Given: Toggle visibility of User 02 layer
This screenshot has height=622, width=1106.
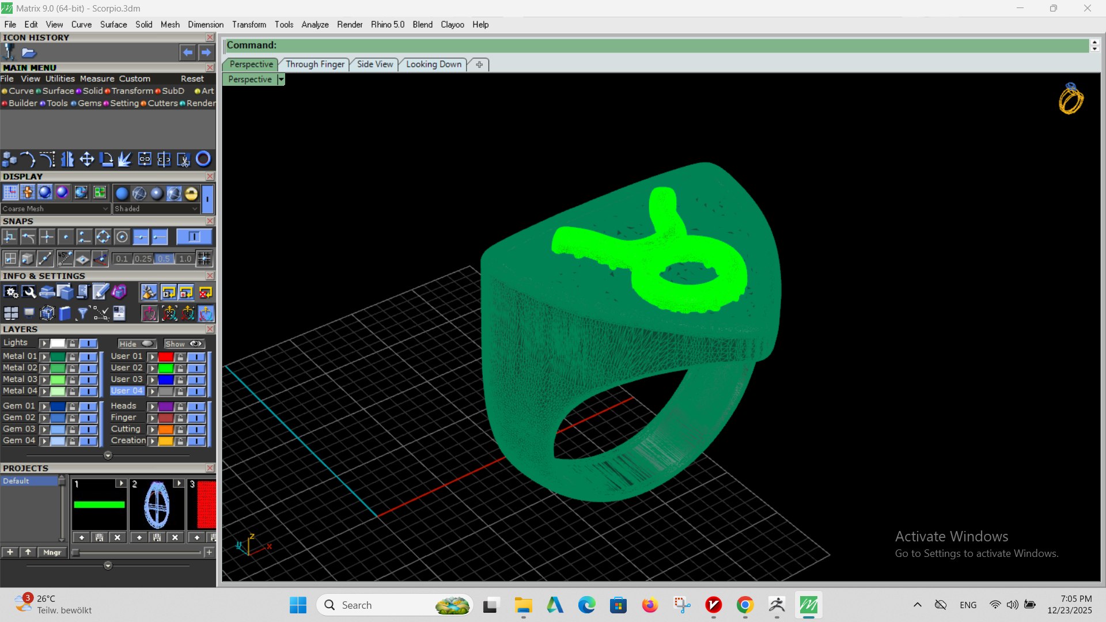Looking at the screenshot, I should [x=196, y=368].
